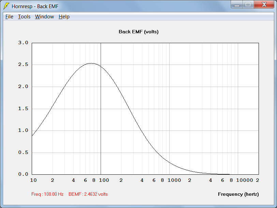277x208 pixels.
Task: Click the 1000 label on frequency axis
Action: tap(174, 180)
